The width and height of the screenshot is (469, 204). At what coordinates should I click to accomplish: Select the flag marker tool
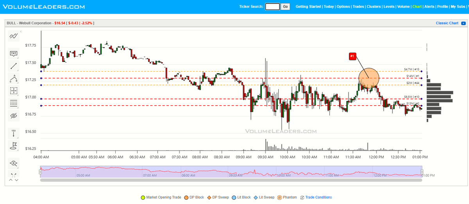14,146
